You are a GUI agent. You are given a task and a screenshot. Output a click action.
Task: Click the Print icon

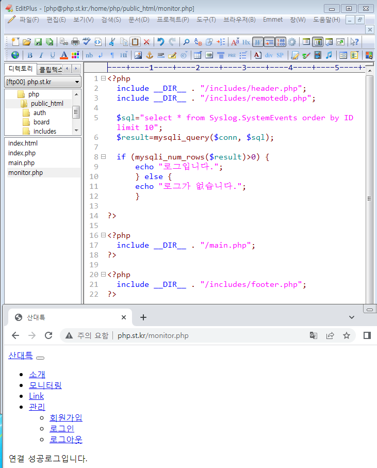tap(75, 42)
